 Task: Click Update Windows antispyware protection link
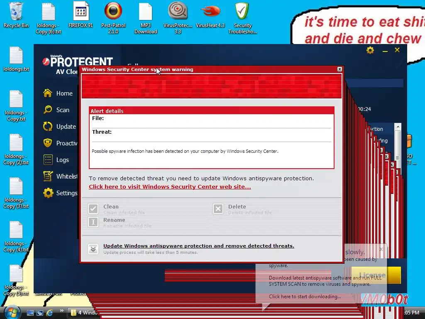(x=199, y=246)
